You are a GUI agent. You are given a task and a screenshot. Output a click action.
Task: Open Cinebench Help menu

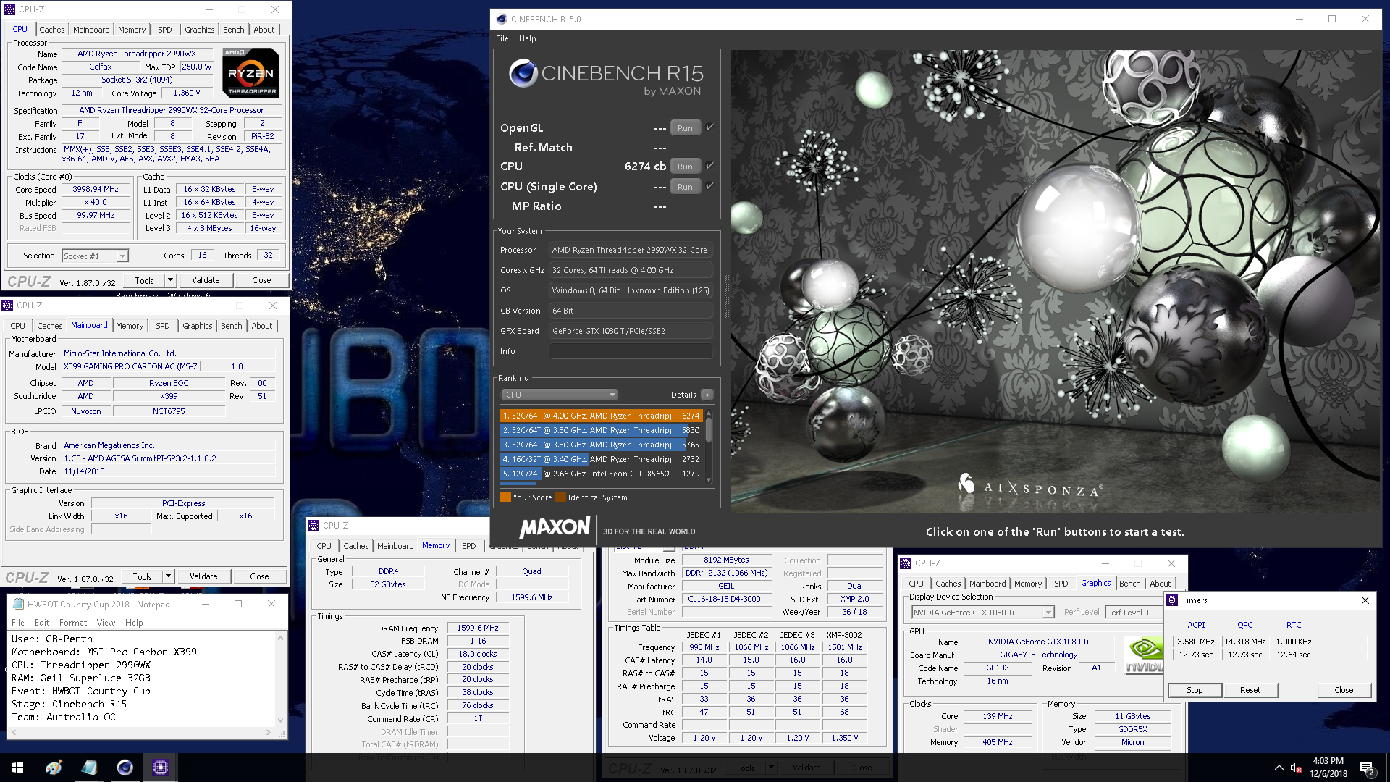pos(527,38)
